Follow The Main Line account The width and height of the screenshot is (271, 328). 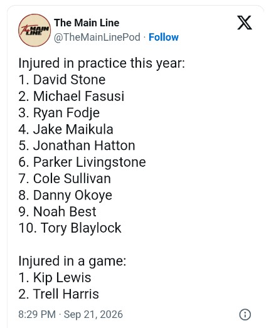(164, 37)
